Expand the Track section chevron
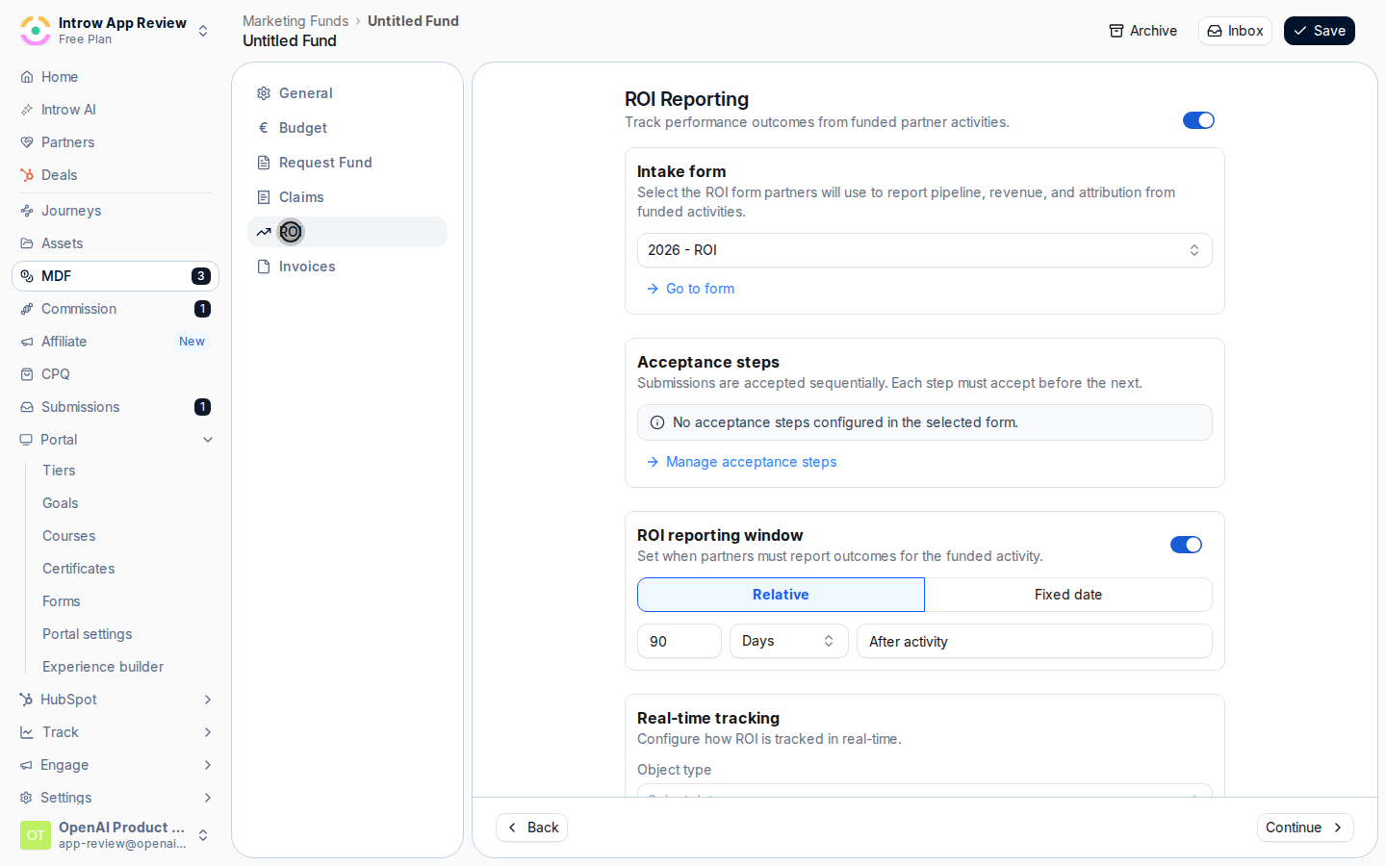This screenshot has width=1386, height=866. tap(208, 732)
